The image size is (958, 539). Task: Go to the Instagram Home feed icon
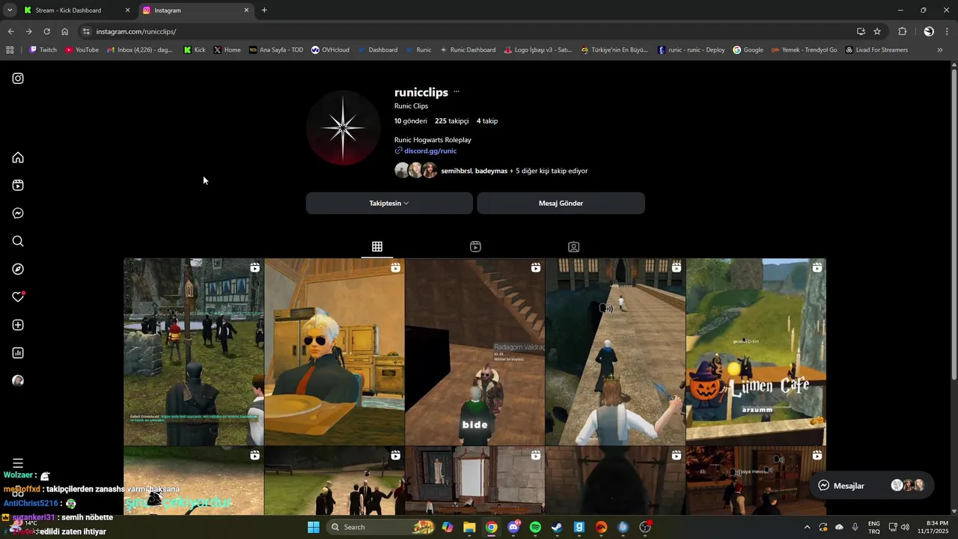tap(18, 157)
